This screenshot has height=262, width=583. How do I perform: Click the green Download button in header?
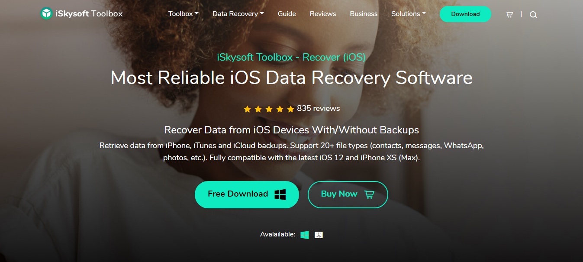(465, 14)
